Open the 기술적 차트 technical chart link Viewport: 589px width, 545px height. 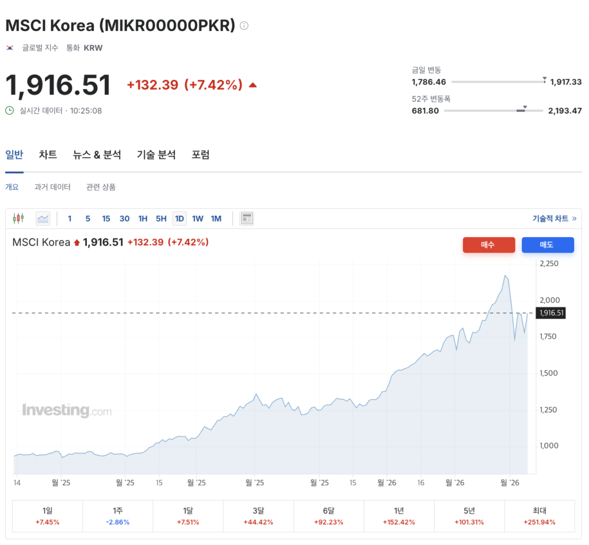tap(554, 219)
